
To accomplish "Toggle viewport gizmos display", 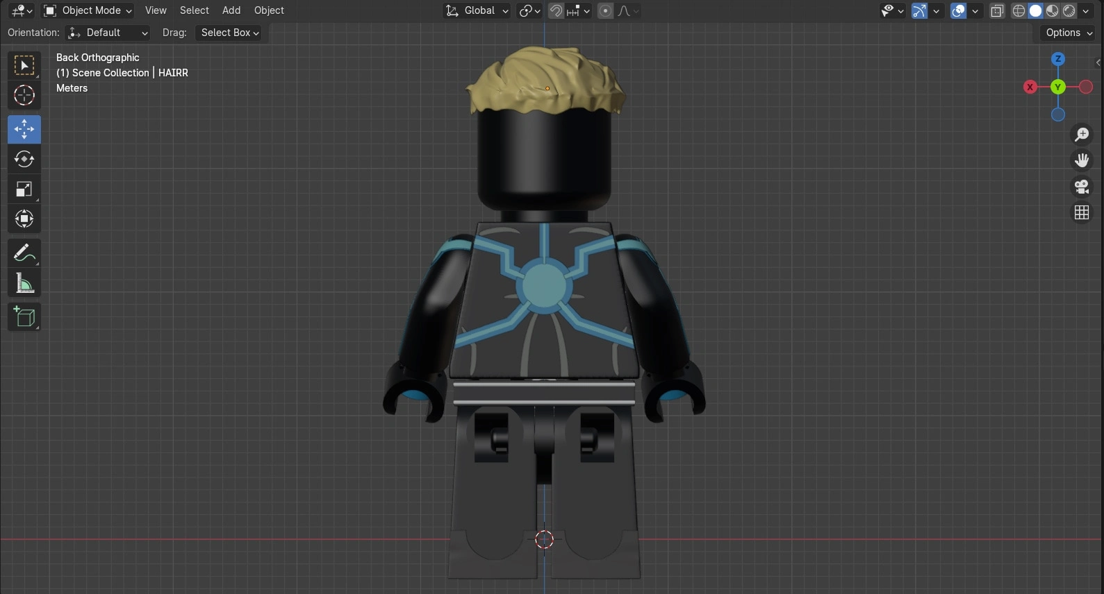I will click(920, 10).
